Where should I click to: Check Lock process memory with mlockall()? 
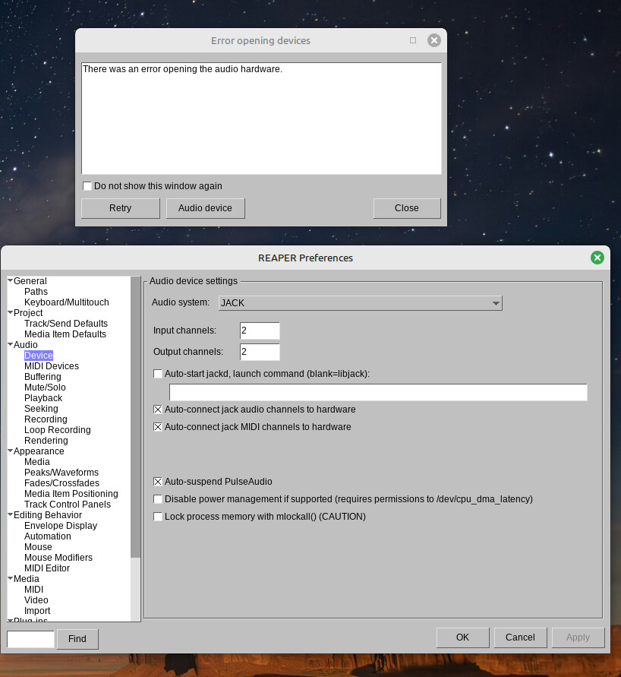click(158, 517)
